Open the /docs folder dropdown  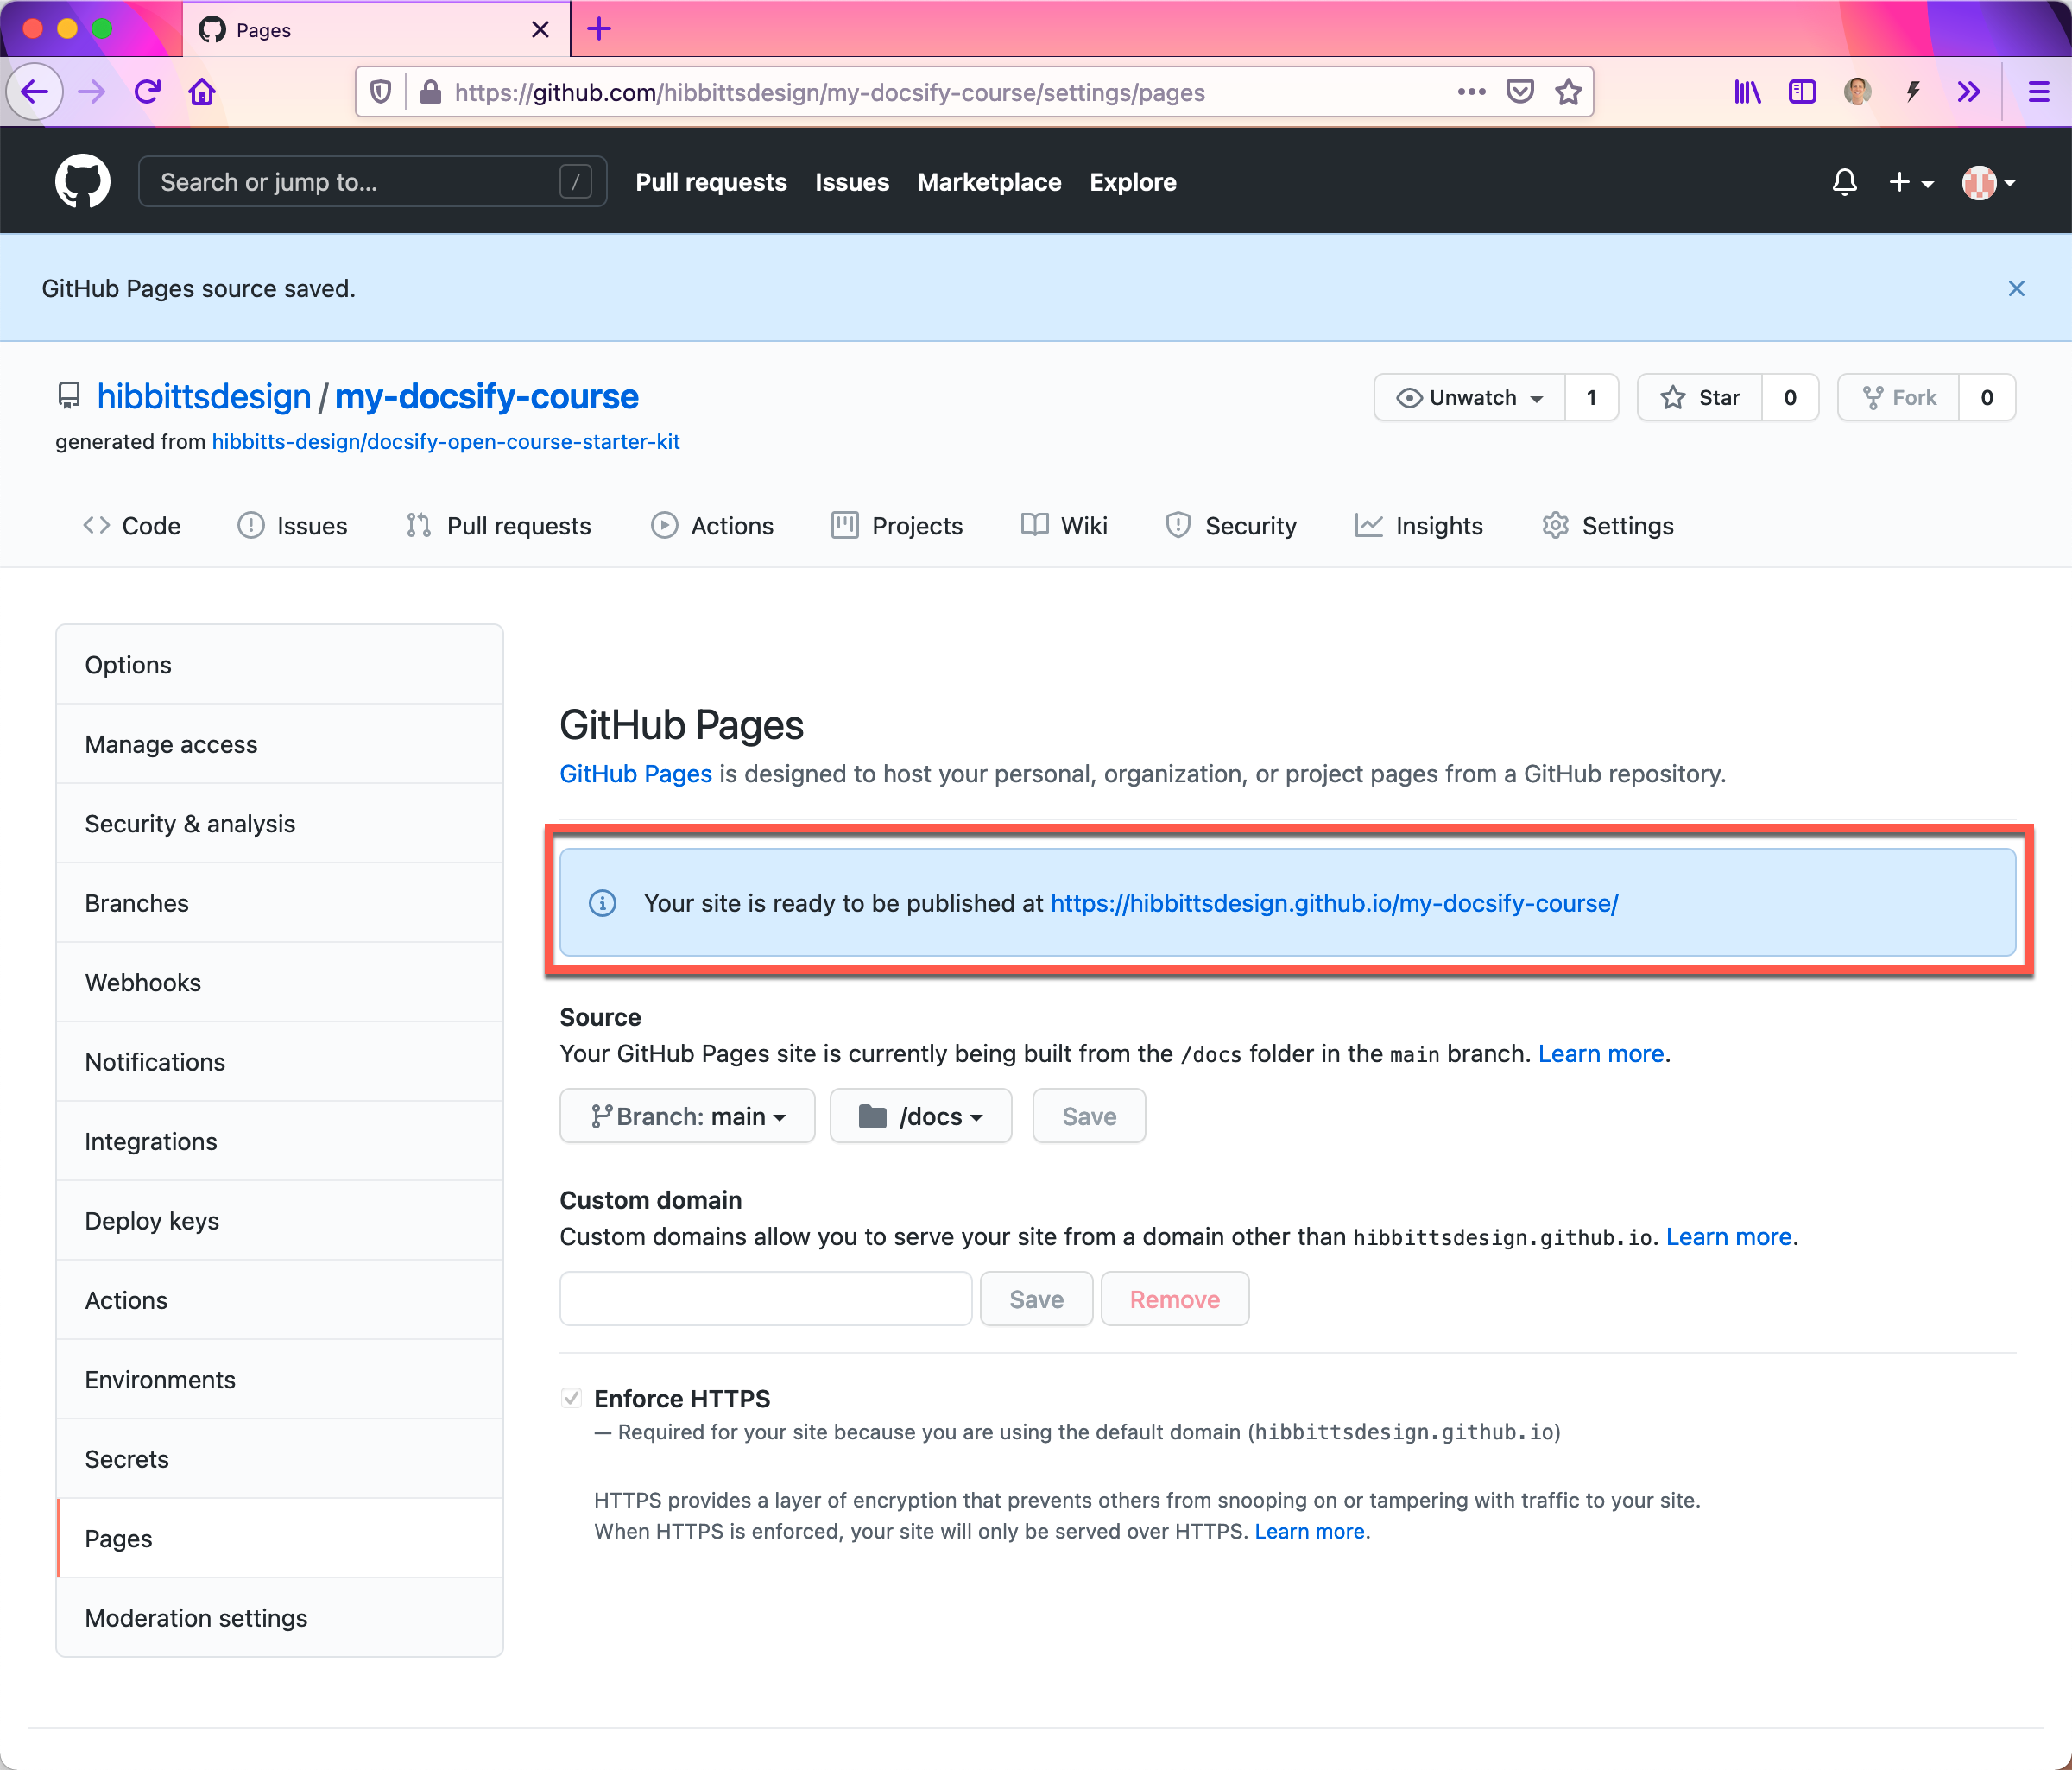pos(920,1116)
